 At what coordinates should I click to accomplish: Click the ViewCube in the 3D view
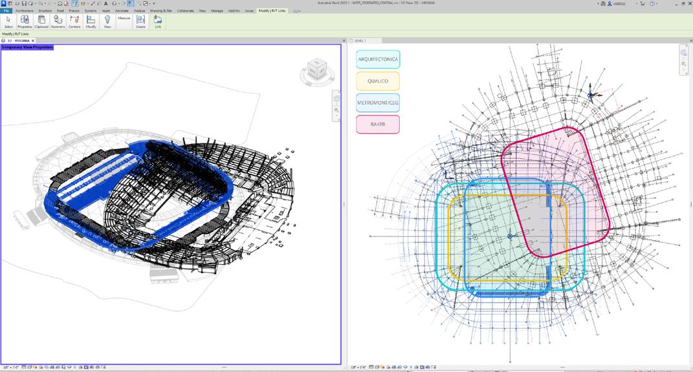coord(317,70)
